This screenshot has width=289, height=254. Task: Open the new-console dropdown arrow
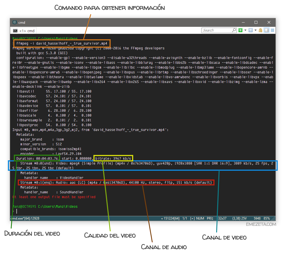click(245, 30)
